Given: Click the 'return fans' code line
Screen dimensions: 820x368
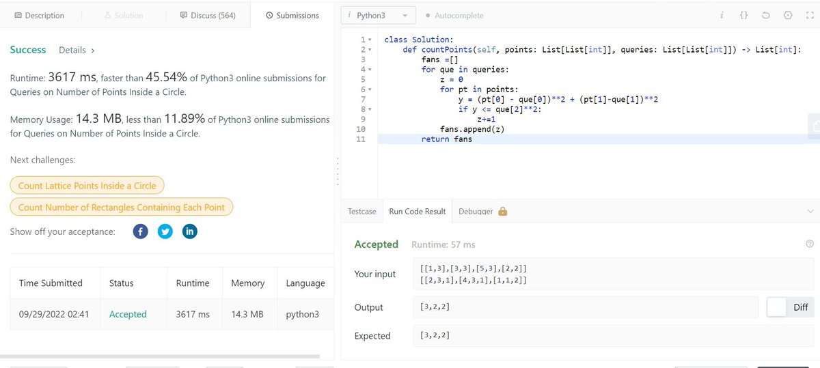Looking at the screenshot, I should (447, 139).
